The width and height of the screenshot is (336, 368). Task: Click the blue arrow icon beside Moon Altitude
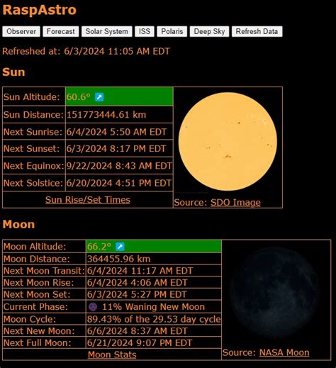(x=120, y=247)
